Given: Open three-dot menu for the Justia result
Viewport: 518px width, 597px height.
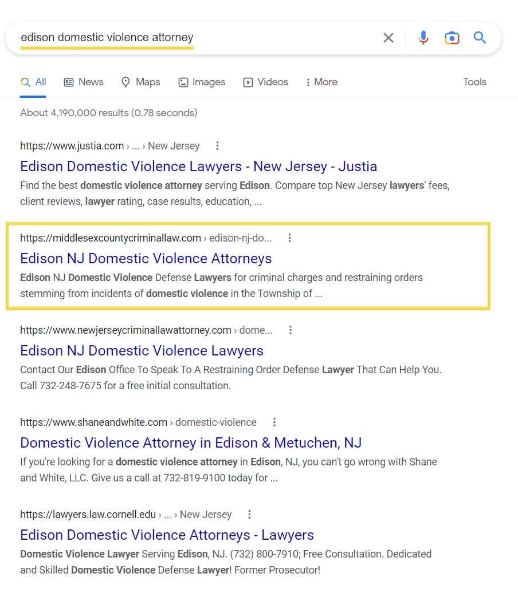Looking at the screenshot, I should pos(217,146).
